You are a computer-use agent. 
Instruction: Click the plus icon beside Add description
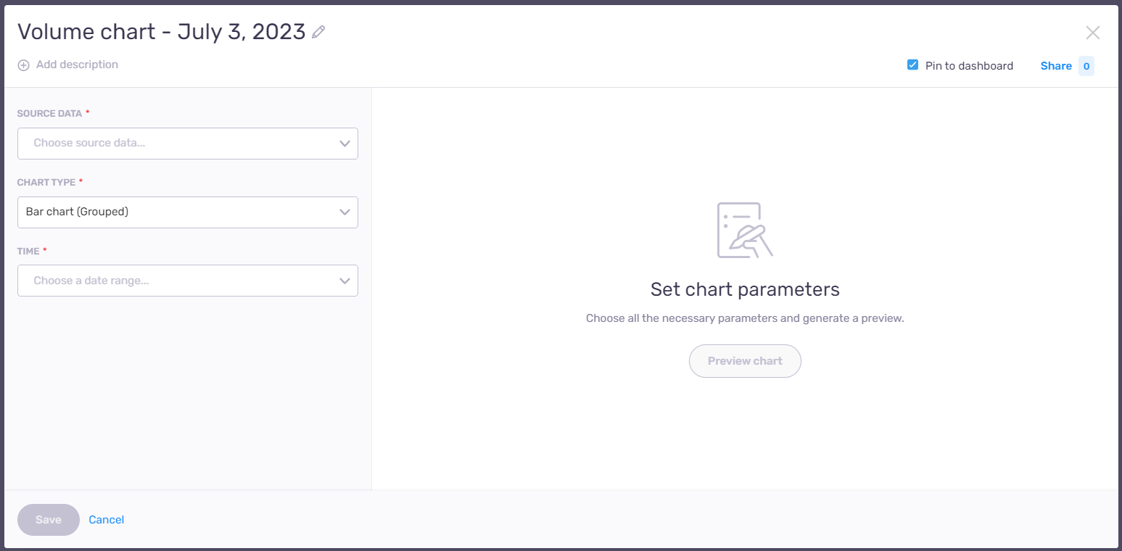click(22, 65)
